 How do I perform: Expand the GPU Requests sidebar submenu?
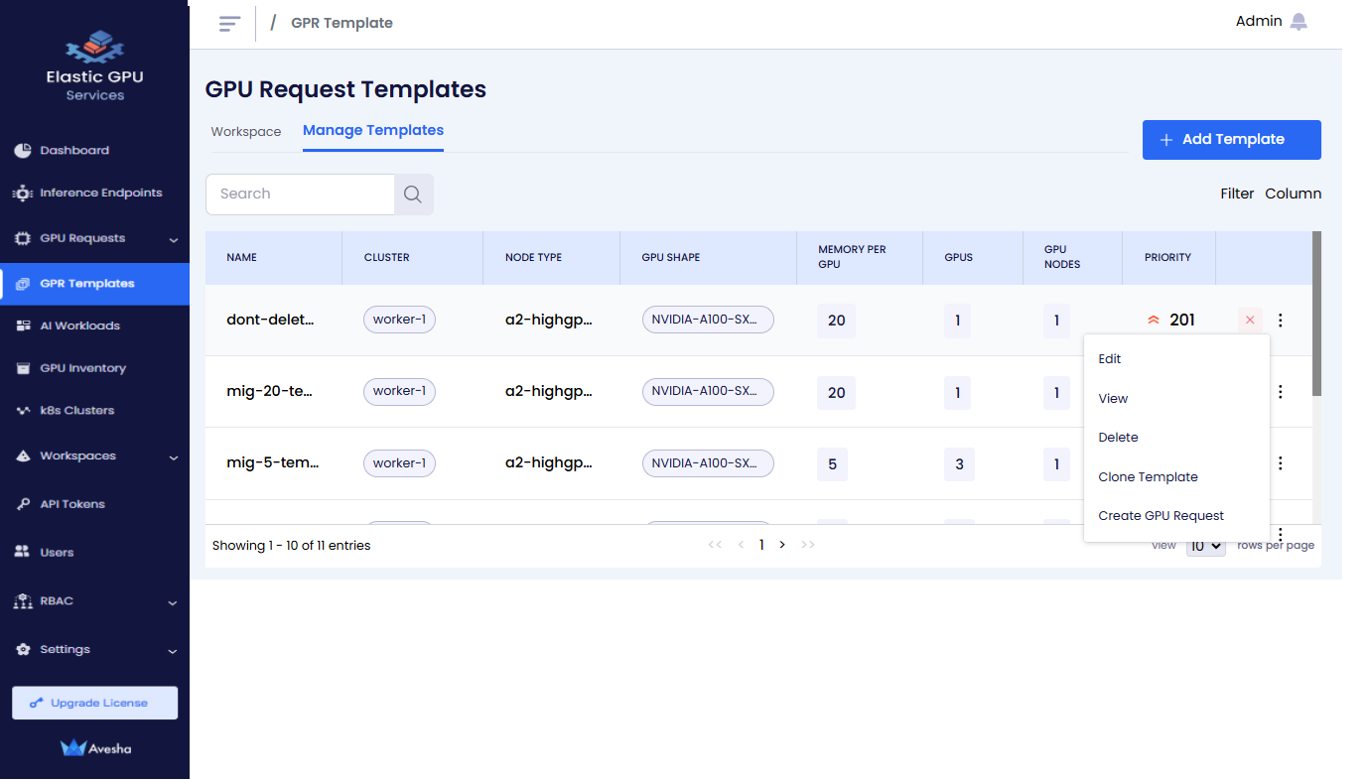173,239
